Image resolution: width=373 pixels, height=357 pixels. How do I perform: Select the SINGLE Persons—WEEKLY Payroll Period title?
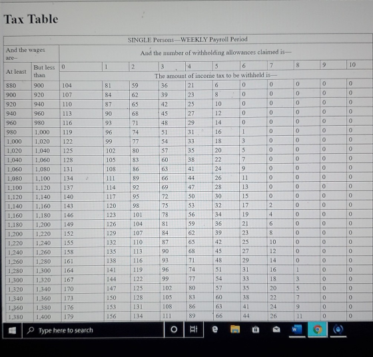point(188,39)
